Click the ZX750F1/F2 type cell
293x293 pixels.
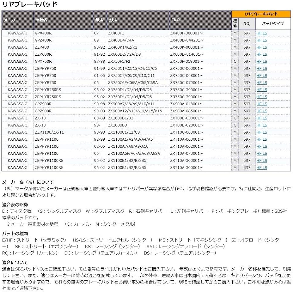click(138, 62)
